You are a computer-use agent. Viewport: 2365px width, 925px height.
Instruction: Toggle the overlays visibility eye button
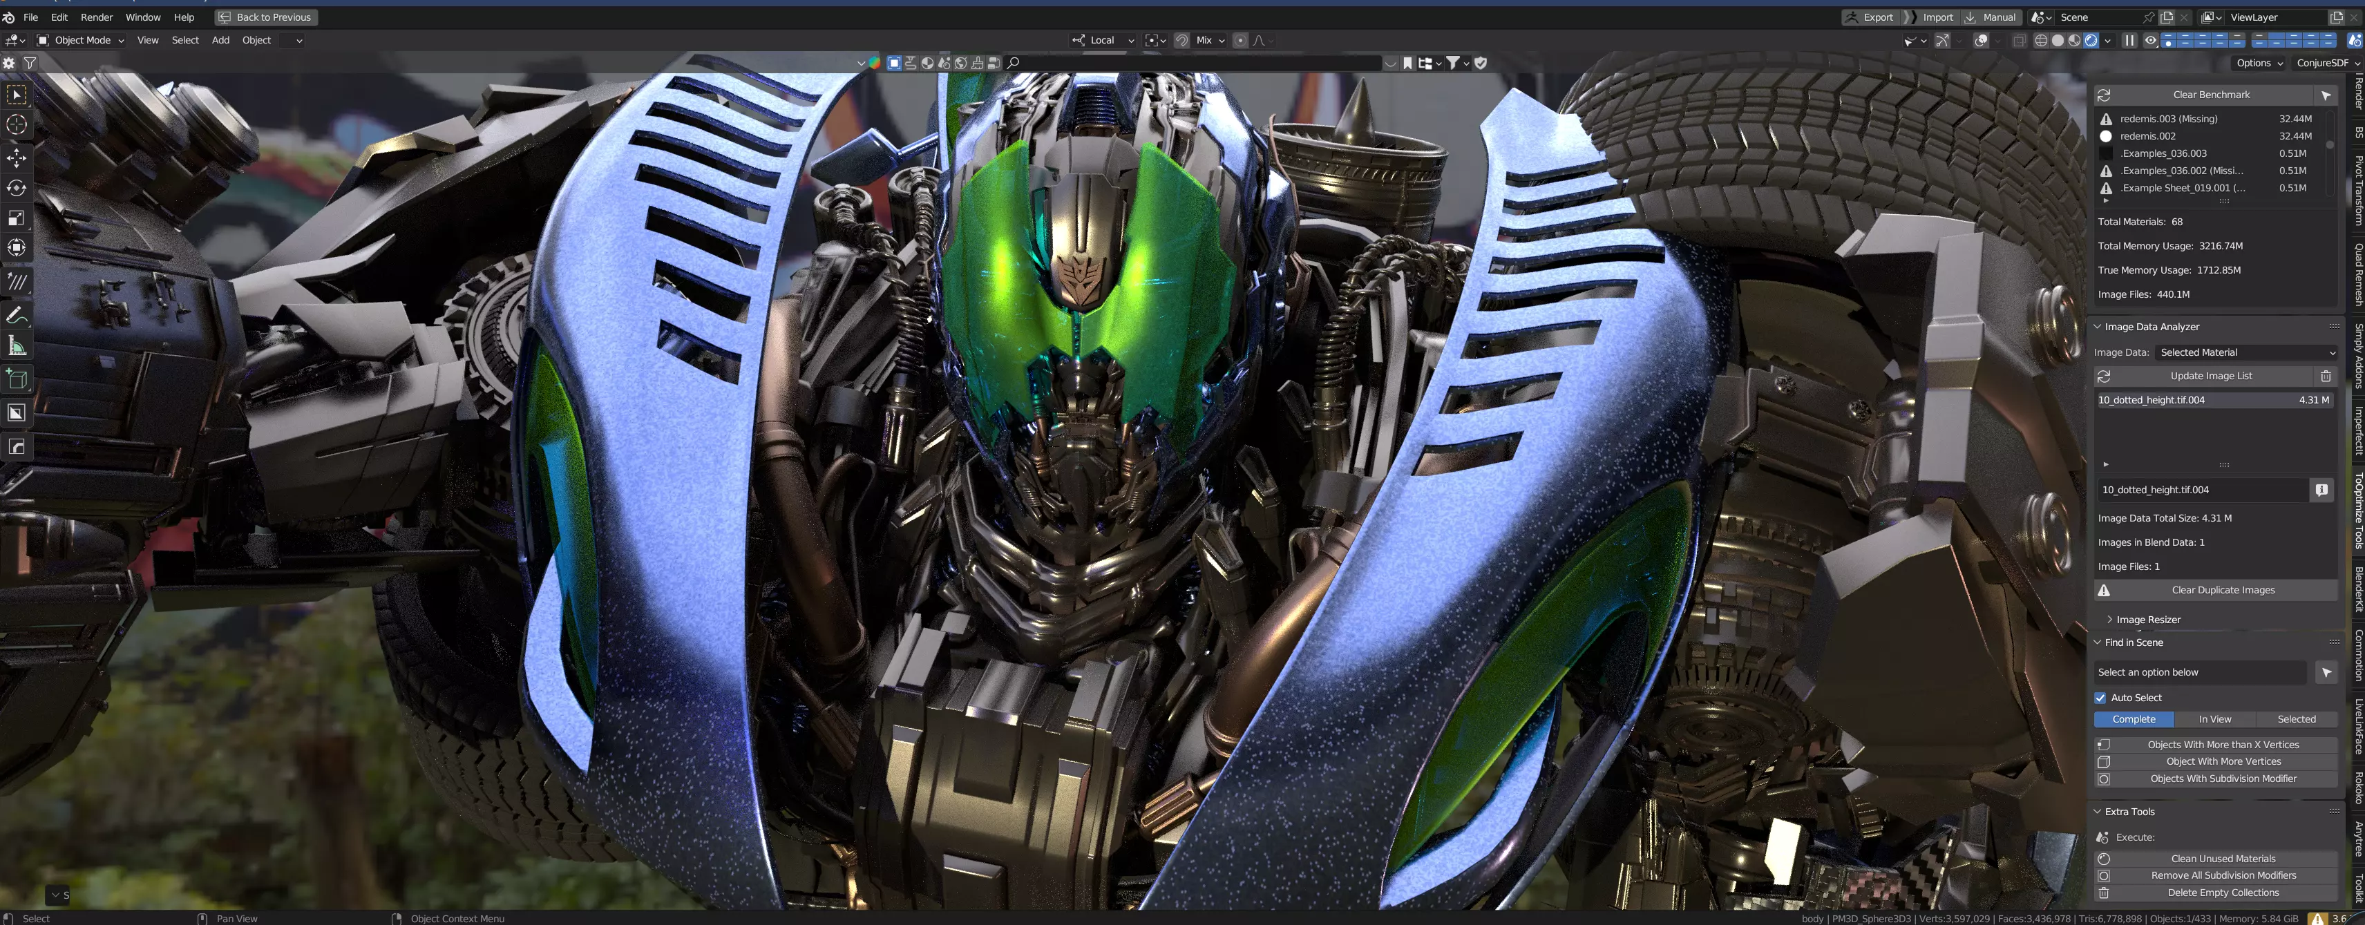tap(2150, 40)
